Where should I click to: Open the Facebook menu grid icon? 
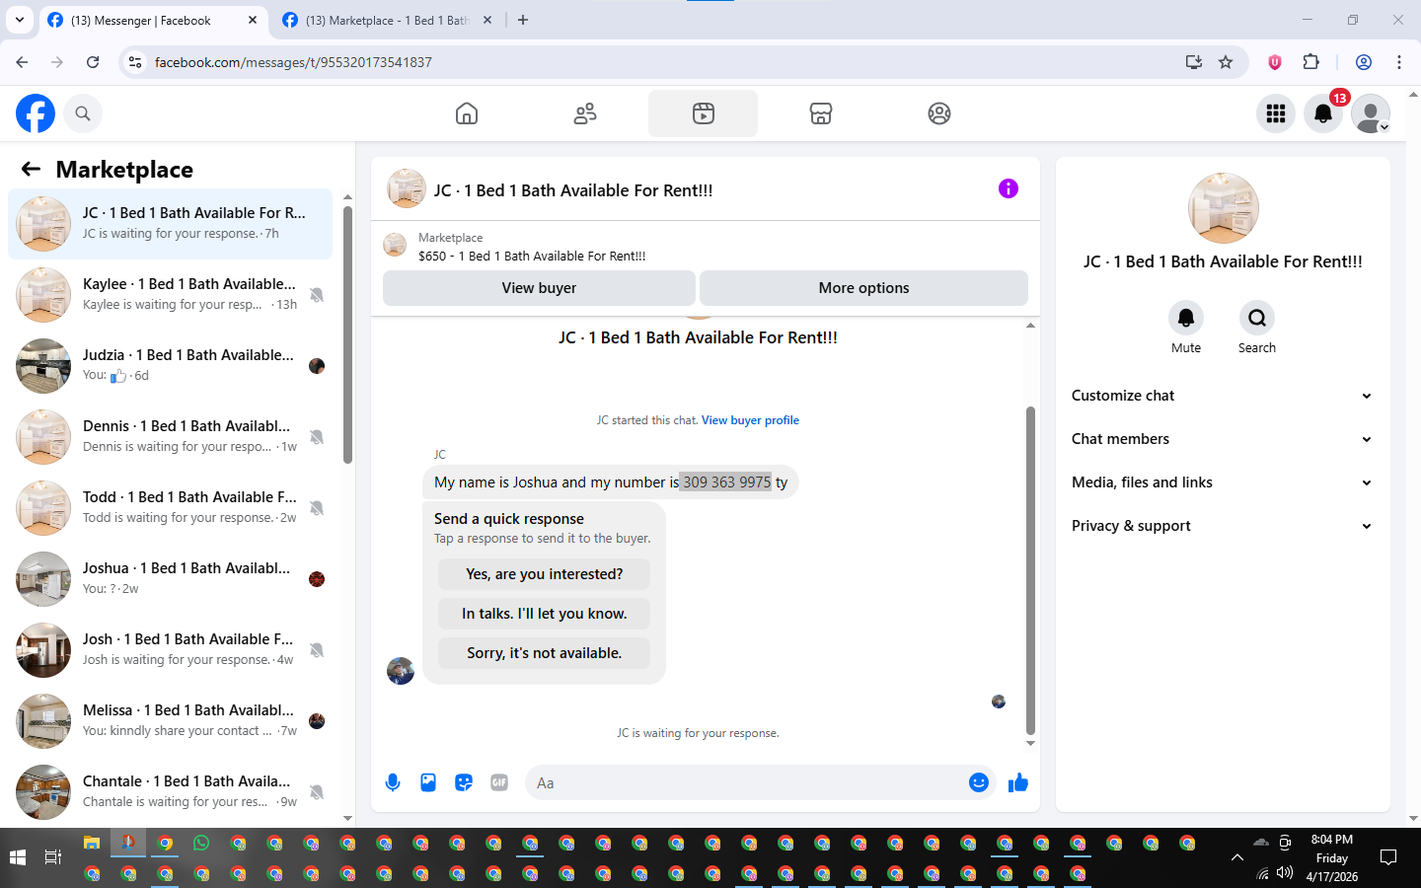pos(1276,113)
